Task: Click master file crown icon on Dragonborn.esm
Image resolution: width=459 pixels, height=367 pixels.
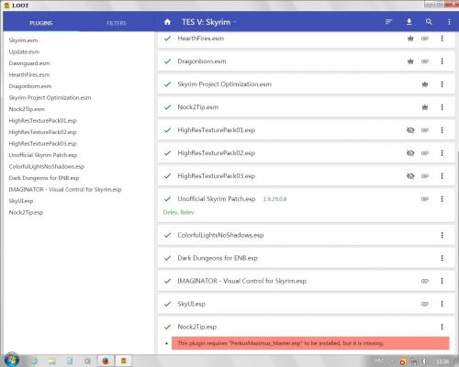Action: (410, 61)
